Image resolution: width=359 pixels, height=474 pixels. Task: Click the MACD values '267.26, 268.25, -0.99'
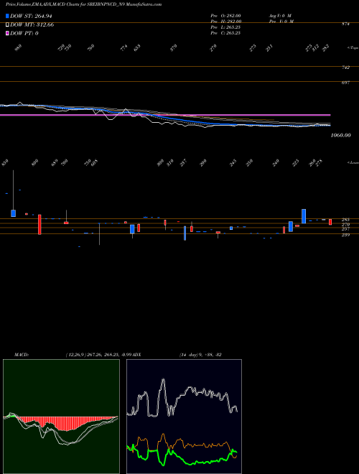point(109,354)
